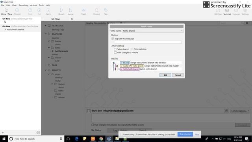Collapse the FILE STATUS section

(x=46, y=26)
